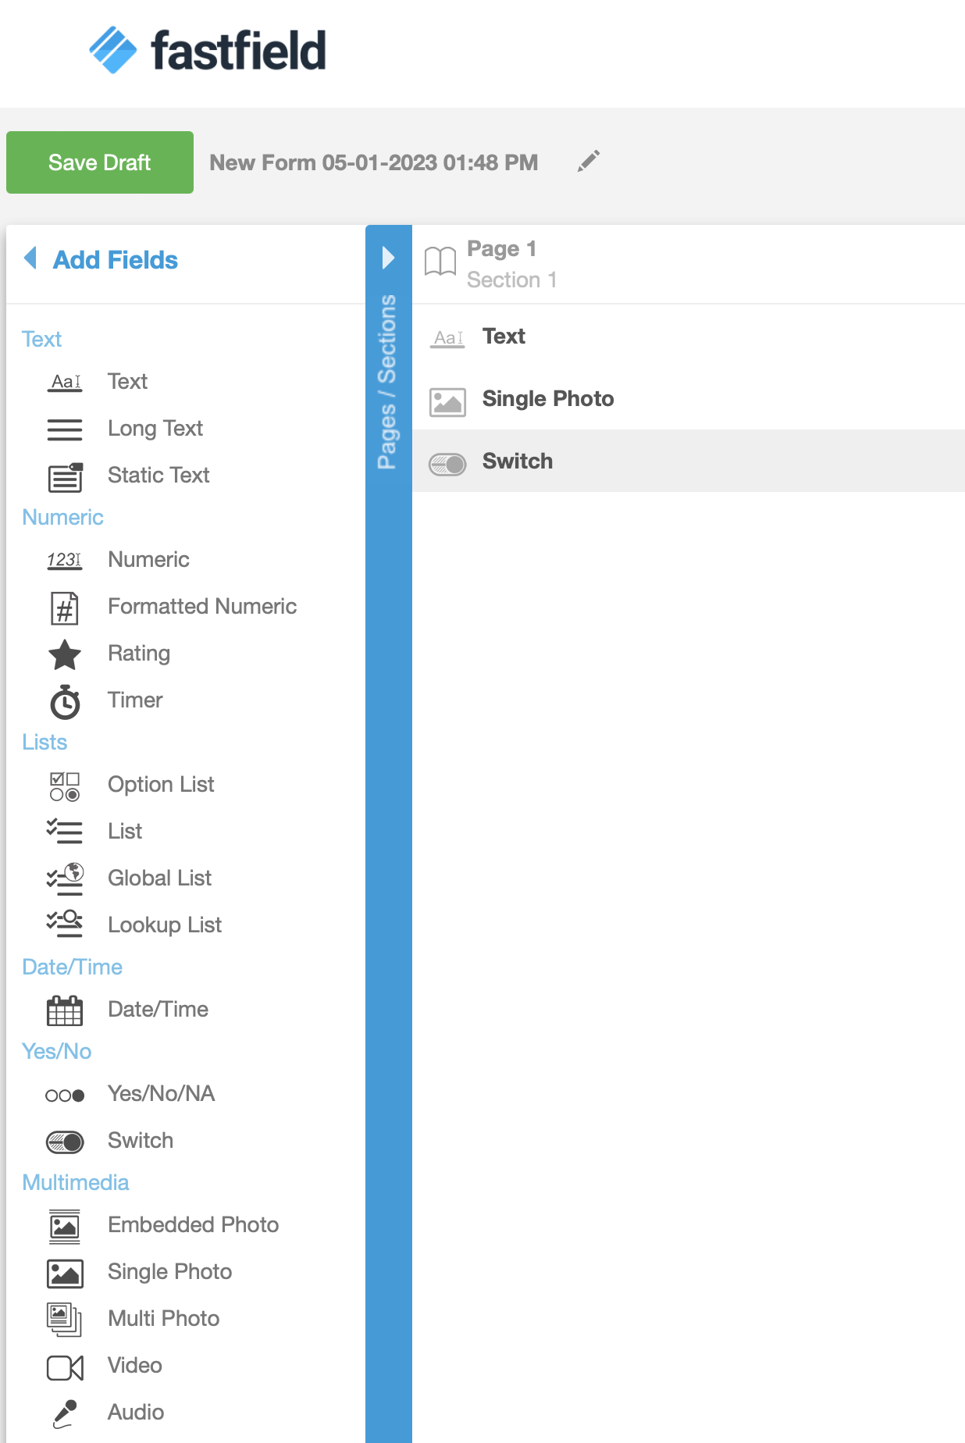
Task: Add a Rating star field
Action: (65, 654)
